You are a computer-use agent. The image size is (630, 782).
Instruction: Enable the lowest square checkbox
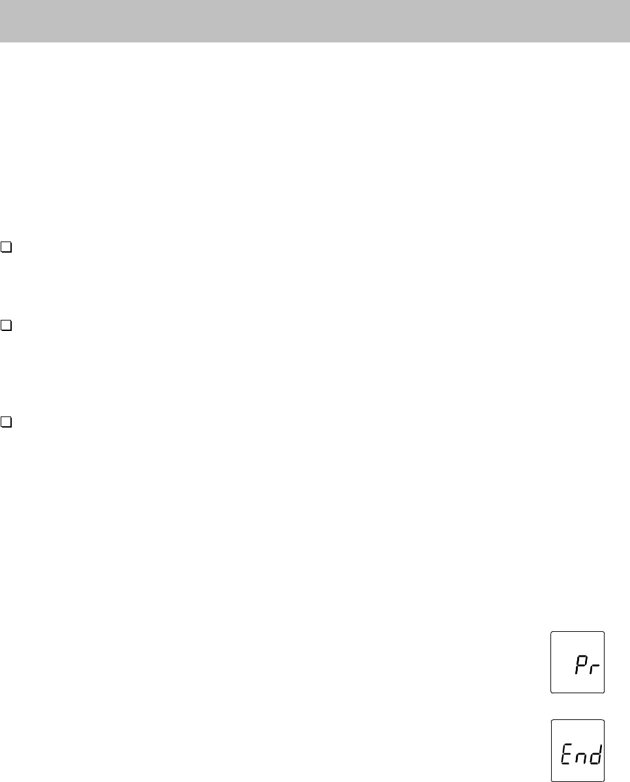(x=6, y=422)
